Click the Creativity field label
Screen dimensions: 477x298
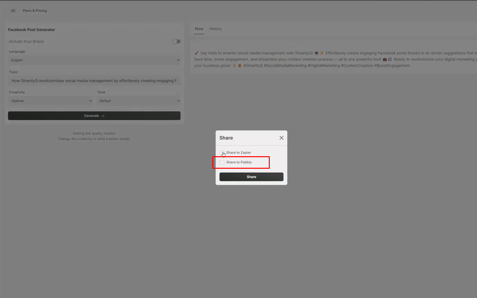tap(17, 92)
